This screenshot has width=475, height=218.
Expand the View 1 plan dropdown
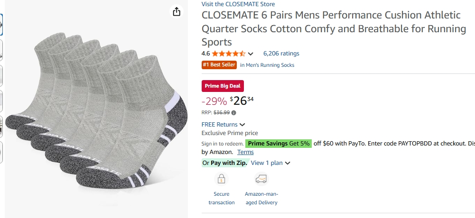pos(288,163)
